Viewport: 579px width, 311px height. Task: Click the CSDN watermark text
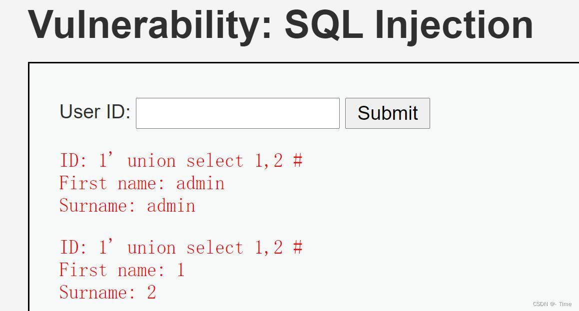552,304
